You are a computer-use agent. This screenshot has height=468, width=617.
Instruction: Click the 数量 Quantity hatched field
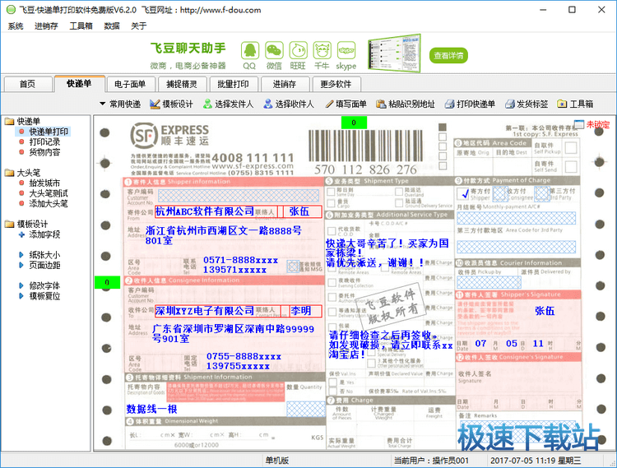305,409
